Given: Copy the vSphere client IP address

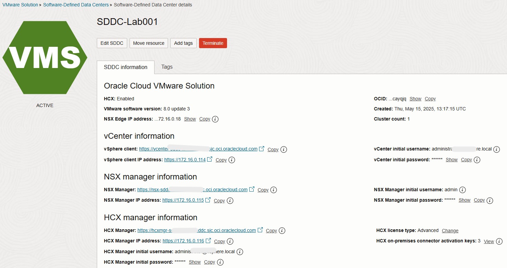Looking at the screenshot, I should (x=221, y=160).
